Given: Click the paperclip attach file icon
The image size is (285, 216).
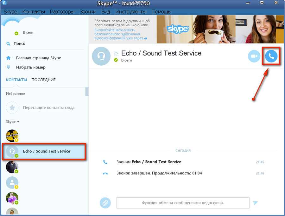Looking at the screenshot, I should pos(105,203).
